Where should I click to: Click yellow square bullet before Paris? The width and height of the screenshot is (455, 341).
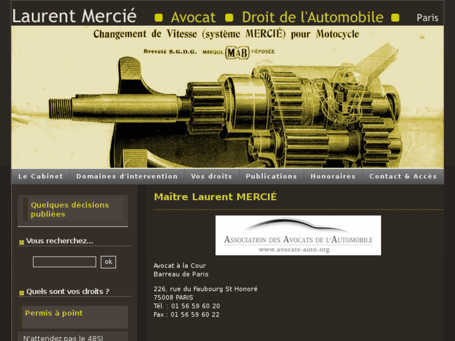click(x=395, y=18)
